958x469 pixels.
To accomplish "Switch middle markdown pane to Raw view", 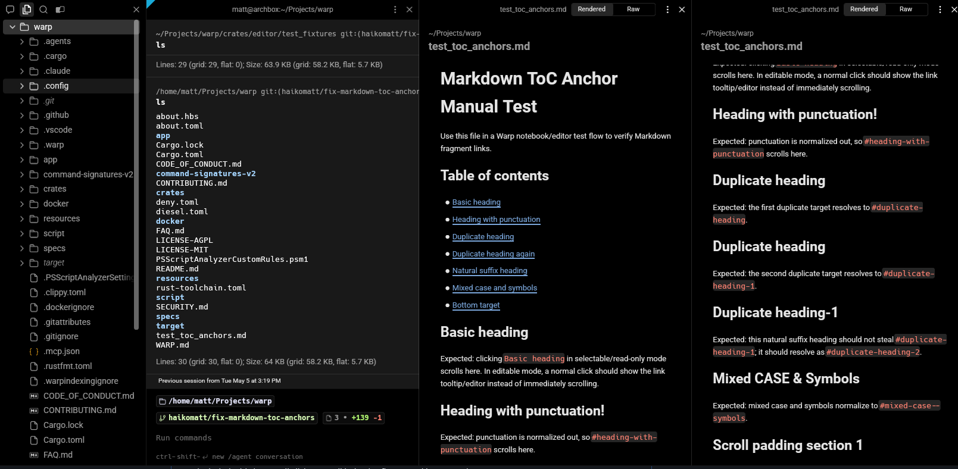I will coord(634,9).
